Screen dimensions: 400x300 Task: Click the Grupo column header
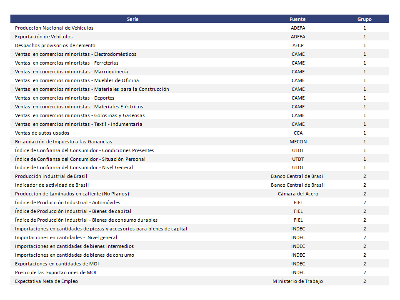click(364, 19)
